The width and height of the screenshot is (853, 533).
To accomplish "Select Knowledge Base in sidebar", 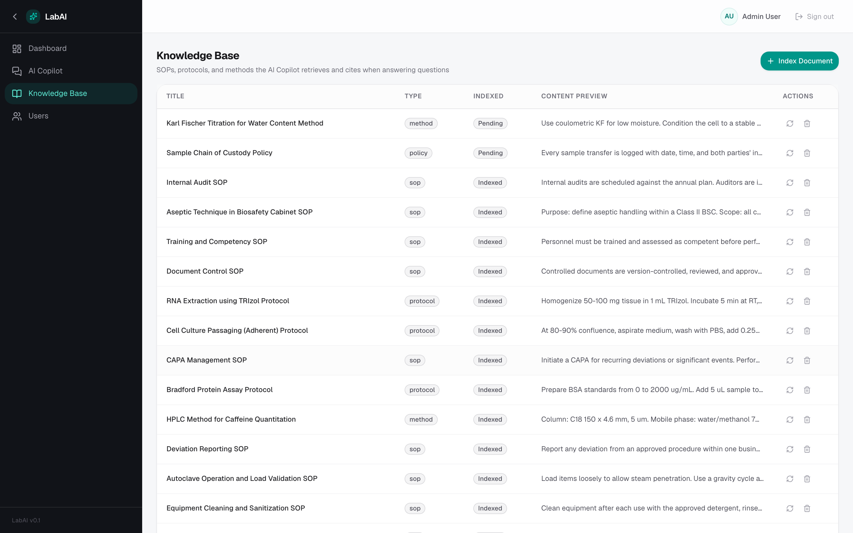I will click(71, 93).
